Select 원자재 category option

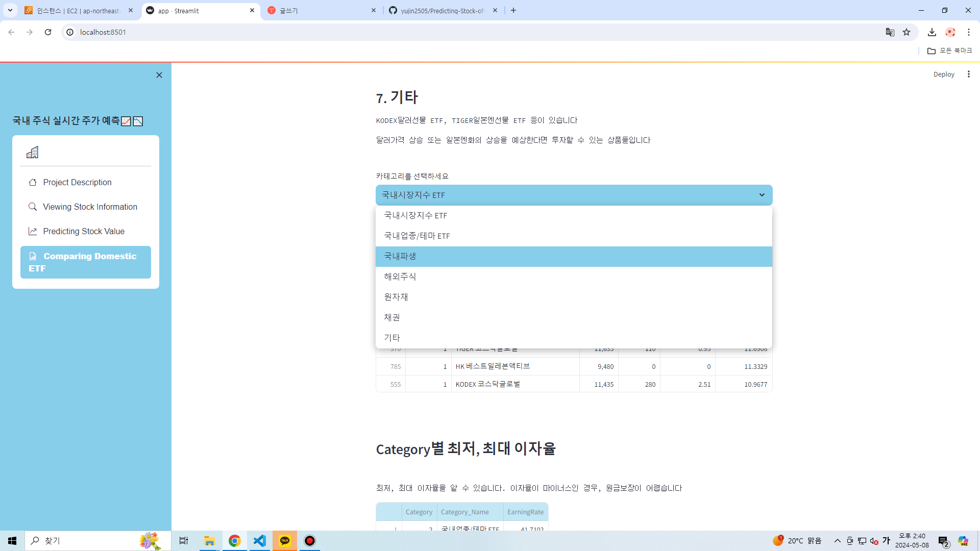(x=396, y=297)
